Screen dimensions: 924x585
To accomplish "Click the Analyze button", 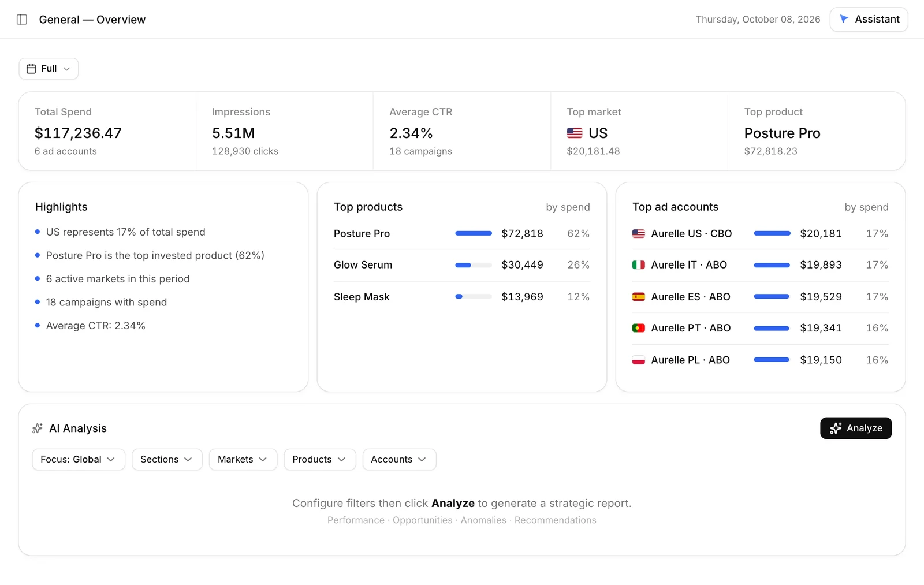I will click(856, 428).
